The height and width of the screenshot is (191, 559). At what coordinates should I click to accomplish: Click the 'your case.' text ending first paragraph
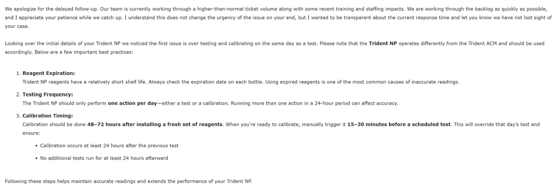point(17,26)
